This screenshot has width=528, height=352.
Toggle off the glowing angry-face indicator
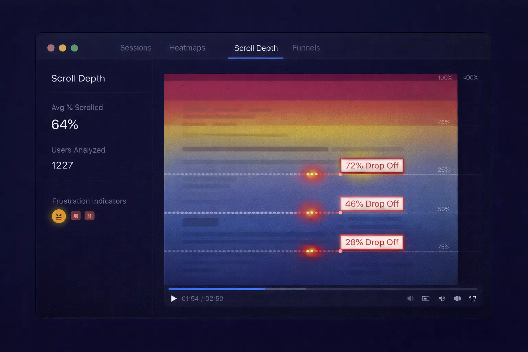click(x=58, y=216)
